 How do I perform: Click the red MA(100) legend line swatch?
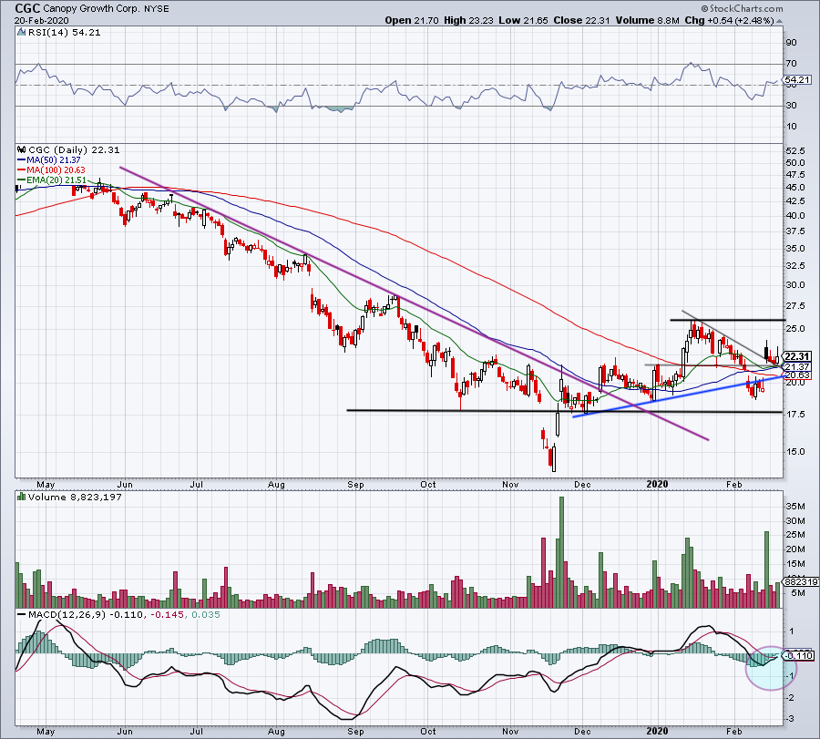click(22, 170)
